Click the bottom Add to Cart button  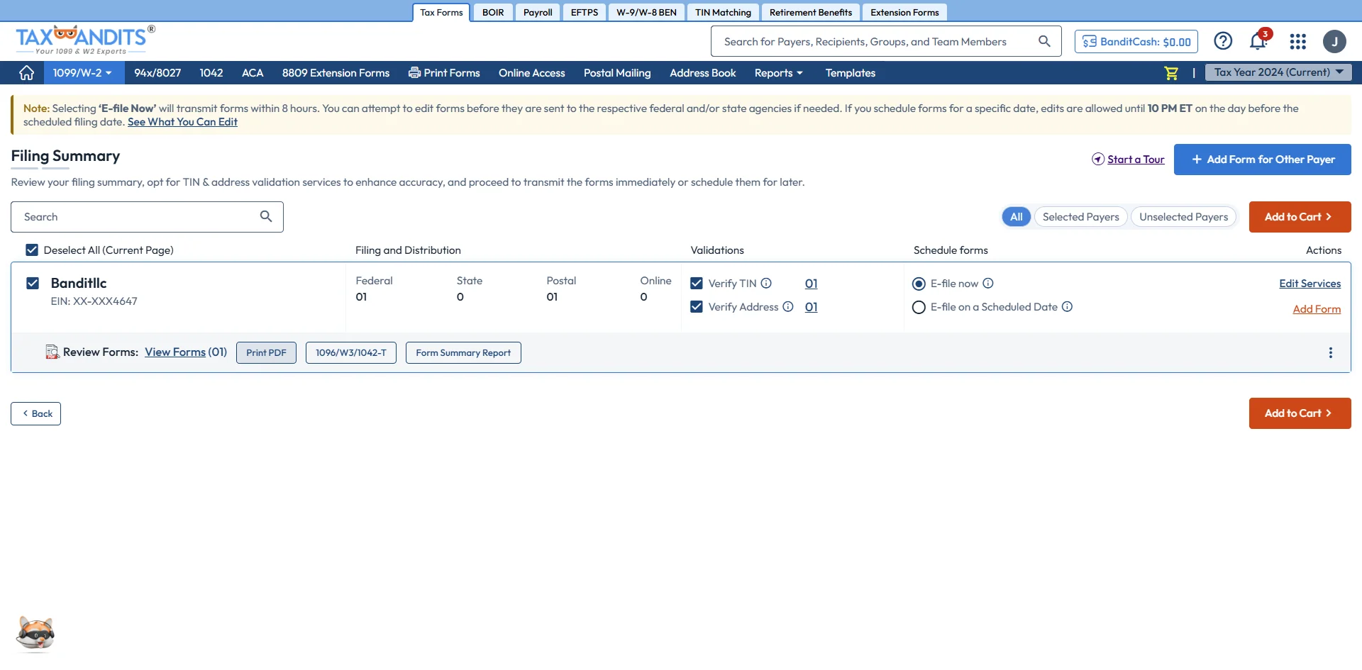1300,413
